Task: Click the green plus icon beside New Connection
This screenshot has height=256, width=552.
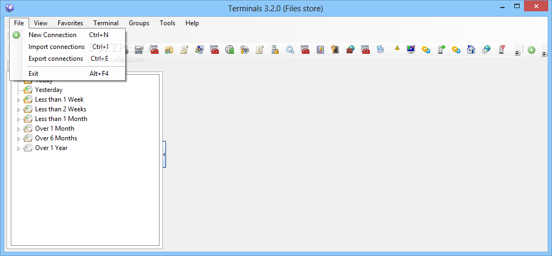Action: tap(16, 35)
